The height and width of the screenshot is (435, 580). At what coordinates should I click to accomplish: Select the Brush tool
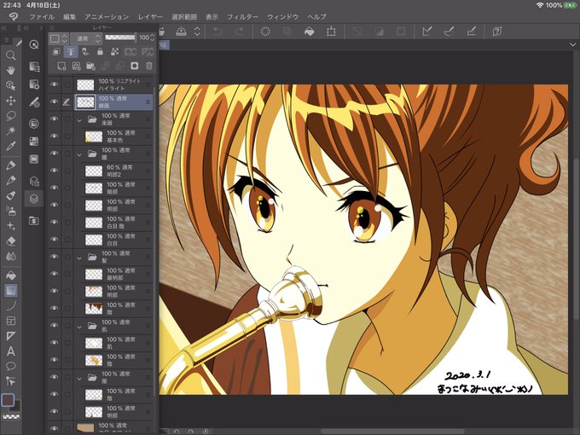click(11, 195)
